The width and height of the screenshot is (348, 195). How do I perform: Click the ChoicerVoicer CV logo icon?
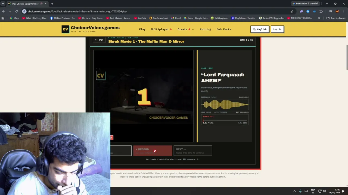(x=65, y=29)
